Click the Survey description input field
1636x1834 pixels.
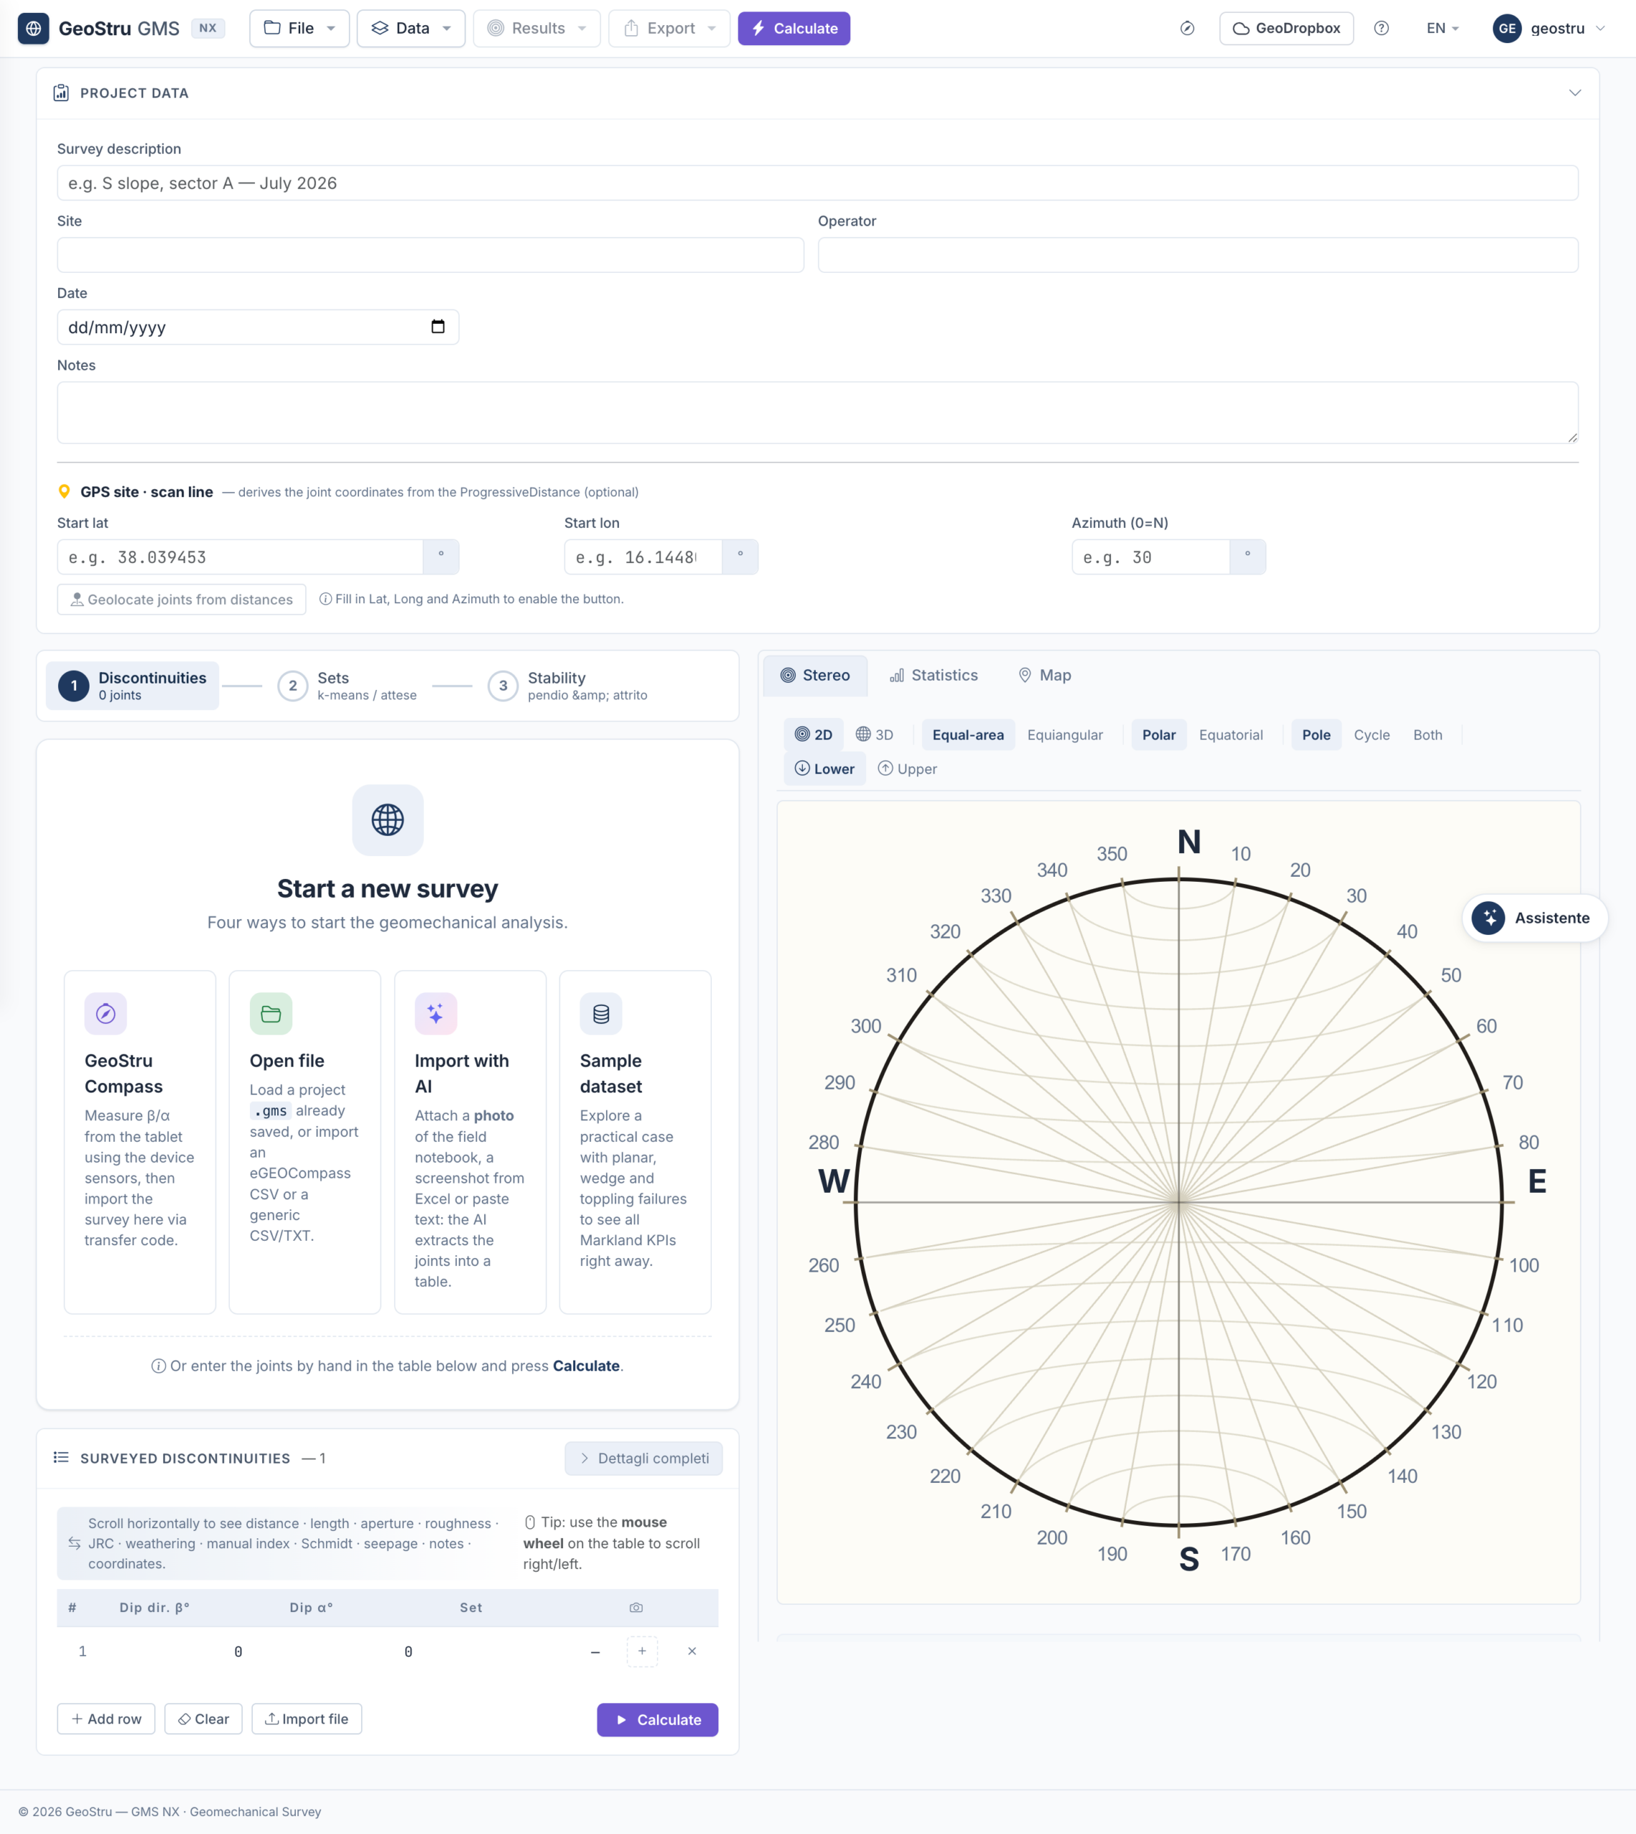(x=817, y=183)
